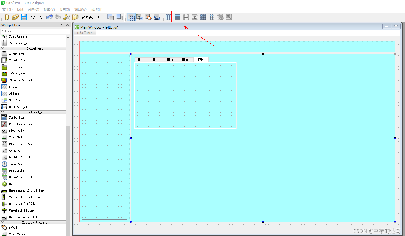
Task: Open the Edit menu
Action: click(20, 9)
